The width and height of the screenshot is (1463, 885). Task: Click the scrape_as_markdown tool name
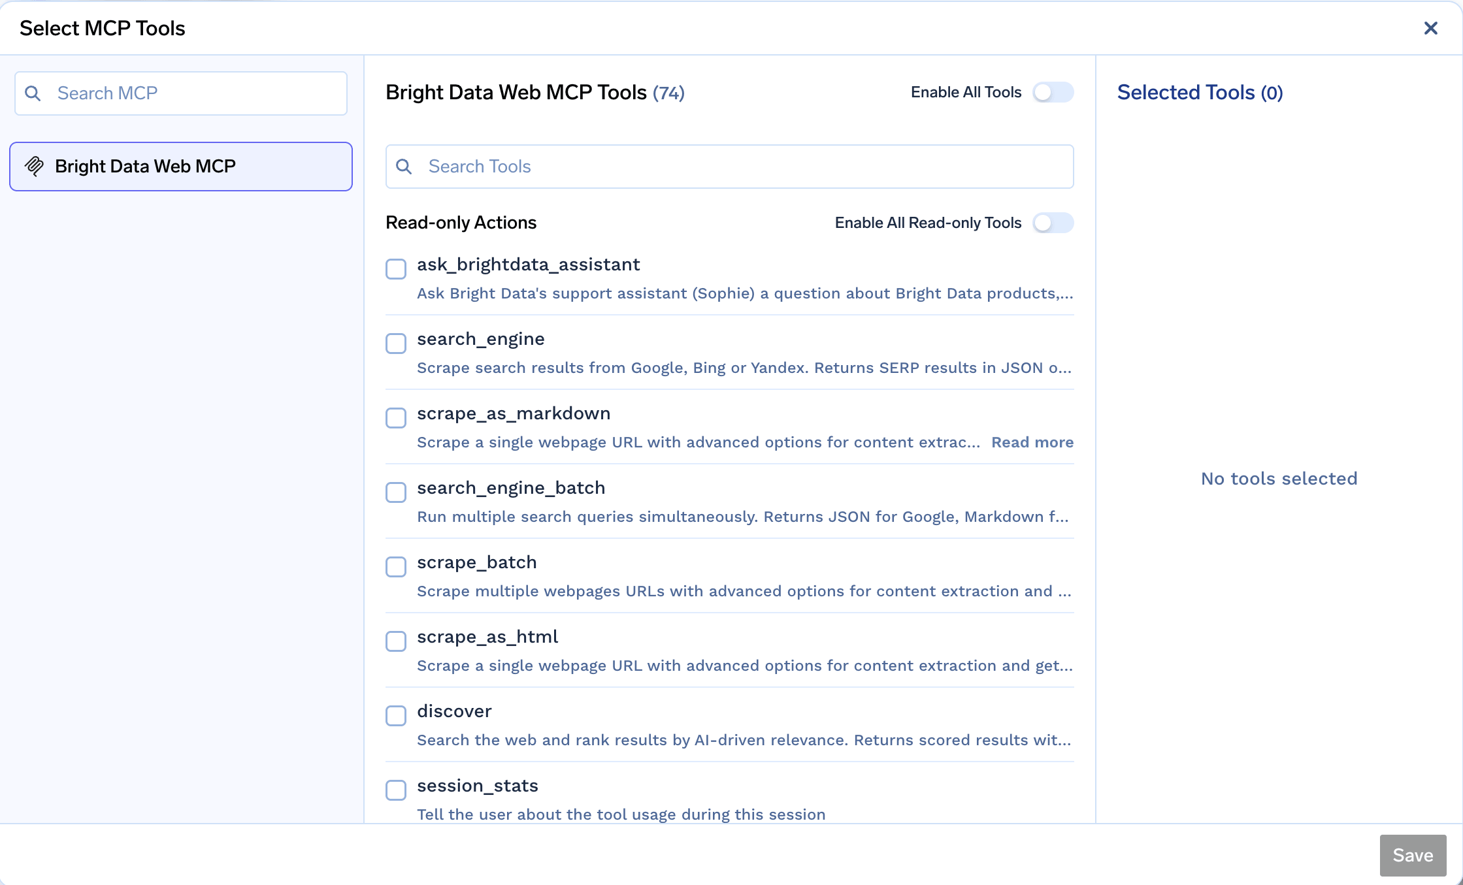(x=514, y=413)
